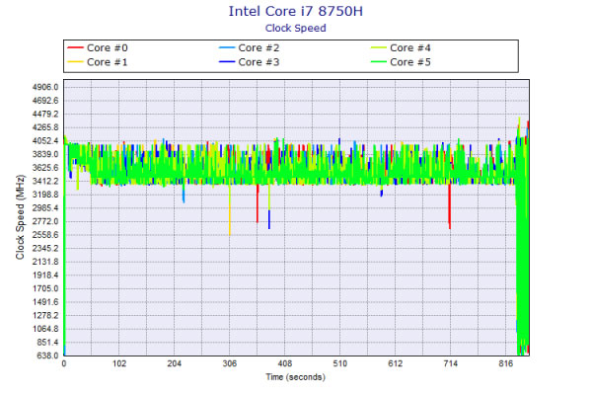592x395 pixels.
Task: Click the 102 x-axis tick label
Action: [x=119, y=363]
